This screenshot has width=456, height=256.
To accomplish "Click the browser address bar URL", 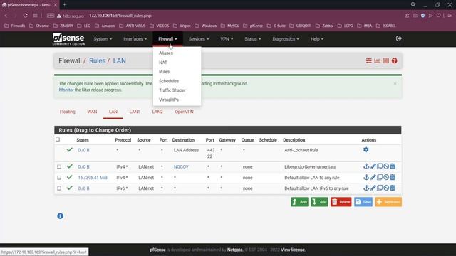I will click(120, 16).
